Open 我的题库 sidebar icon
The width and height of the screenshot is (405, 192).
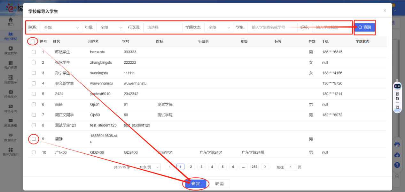tap(11, 77)
